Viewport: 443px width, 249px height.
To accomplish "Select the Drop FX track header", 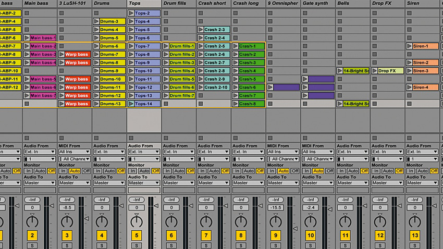I will point(387,4).
